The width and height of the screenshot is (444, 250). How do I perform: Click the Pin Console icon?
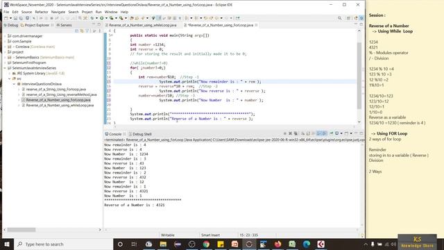pos(331,133)
